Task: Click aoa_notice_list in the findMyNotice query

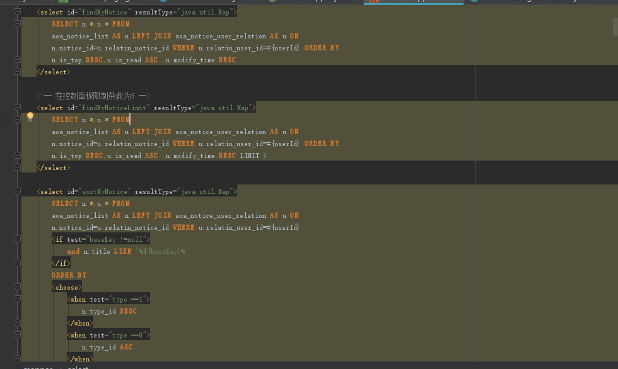Action: click(80, 36)
